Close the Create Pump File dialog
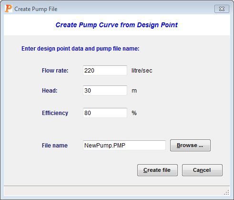The width and height of the screenshot is (234, 200). click(222, 9)
